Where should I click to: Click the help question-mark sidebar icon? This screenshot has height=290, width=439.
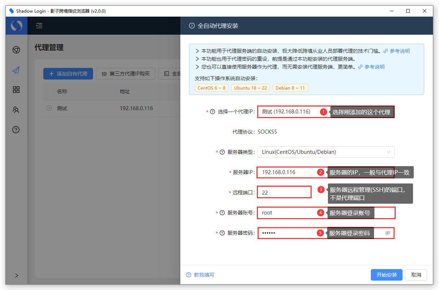(16, 130)
